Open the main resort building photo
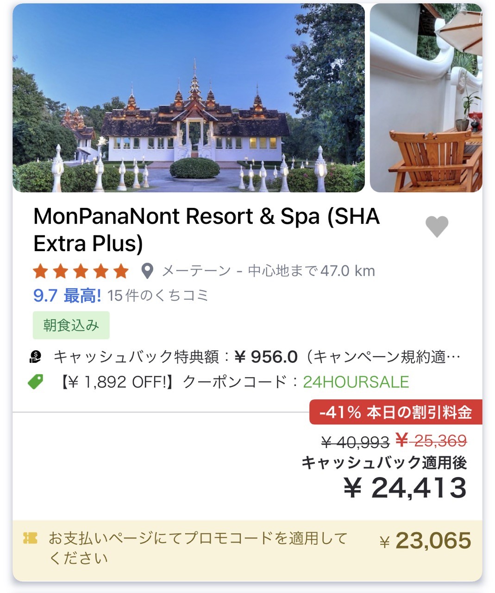Image resolution: width=495 pixels, height=593 pixels. tap(188, 98)
